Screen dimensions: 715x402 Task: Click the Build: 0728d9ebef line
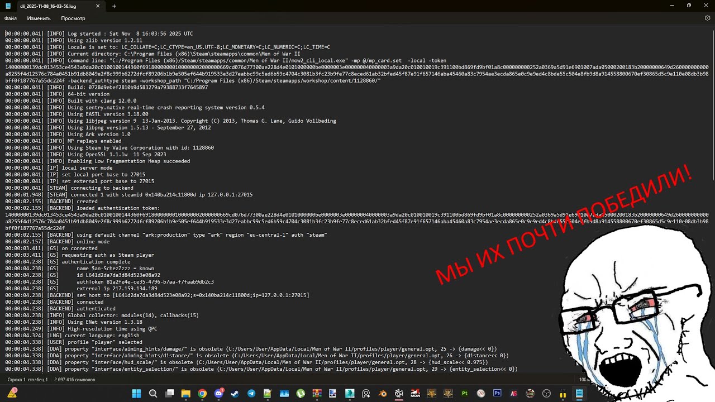point(106,87)
